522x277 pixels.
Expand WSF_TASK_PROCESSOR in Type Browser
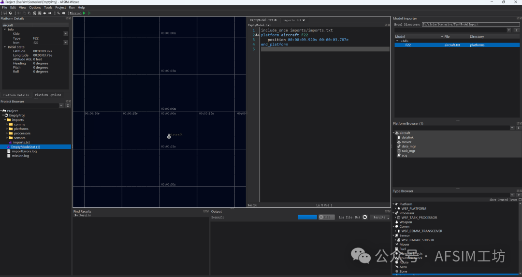(395, 218)
